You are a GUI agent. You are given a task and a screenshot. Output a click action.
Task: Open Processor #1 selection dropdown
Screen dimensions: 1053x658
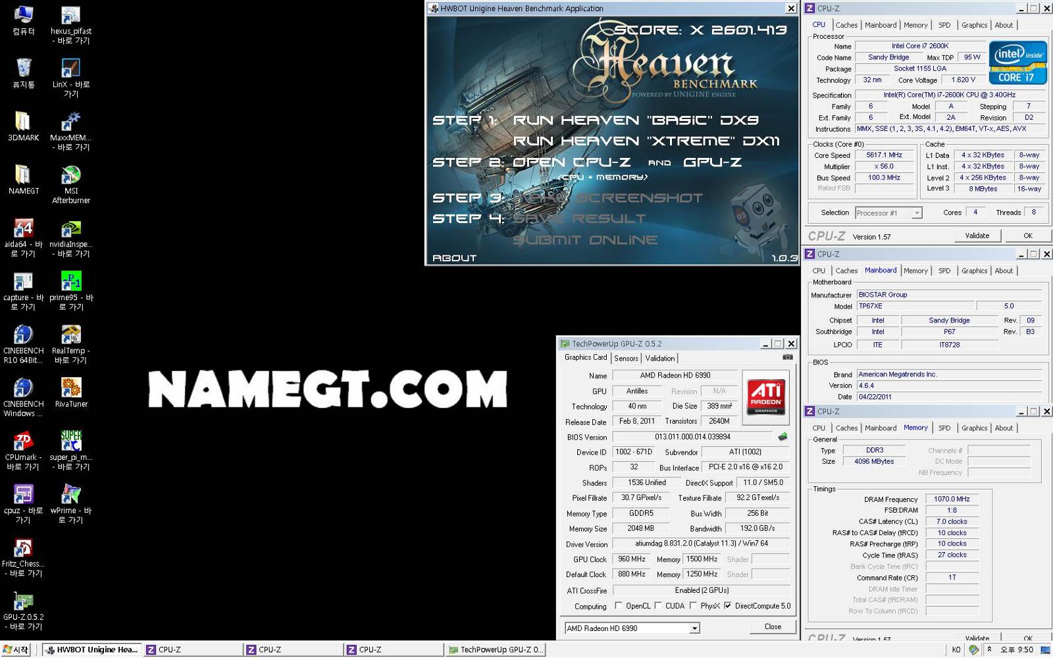coord(888,213)
